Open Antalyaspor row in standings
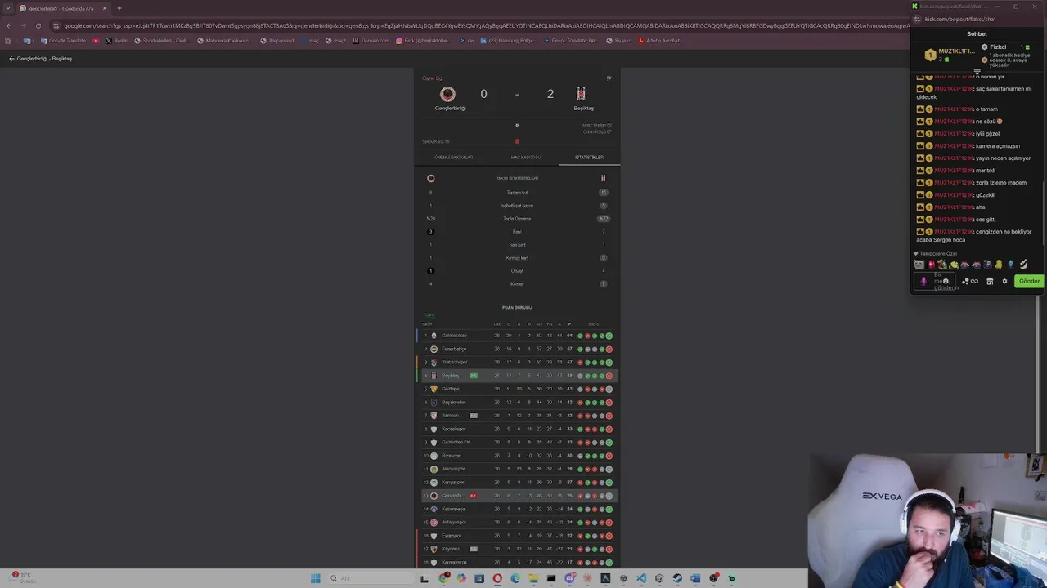Screen dimensions: 1047x588 coord(517,522)
